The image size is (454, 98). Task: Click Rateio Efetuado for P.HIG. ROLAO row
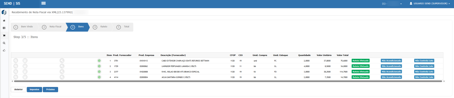pyautogui.click(x=360, y=72)
